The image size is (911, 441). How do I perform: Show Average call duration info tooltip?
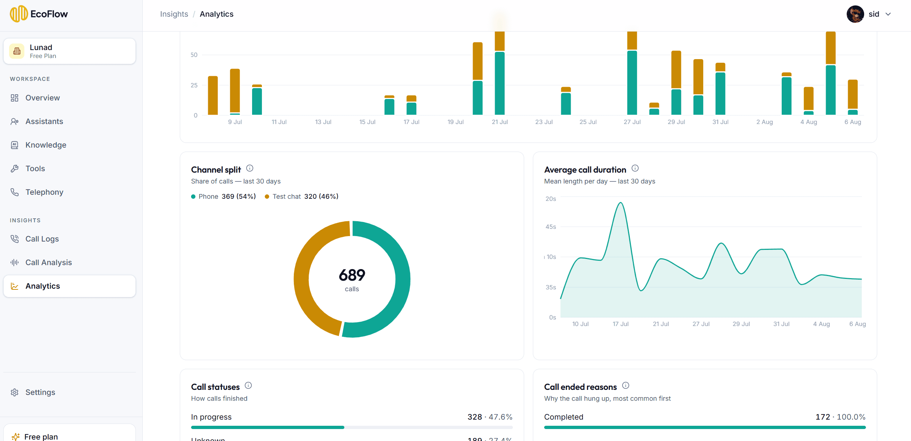tap(635, 168)
